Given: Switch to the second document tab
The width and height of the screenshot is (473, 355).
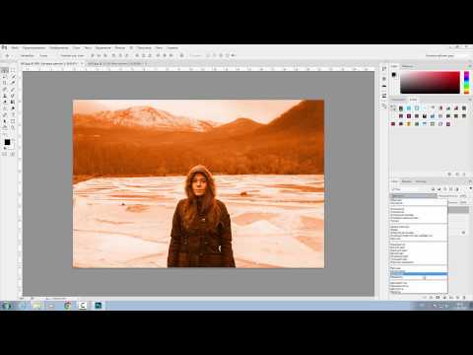Looking at the screenshot, I should pyautogui.click(x=115, y=64).
